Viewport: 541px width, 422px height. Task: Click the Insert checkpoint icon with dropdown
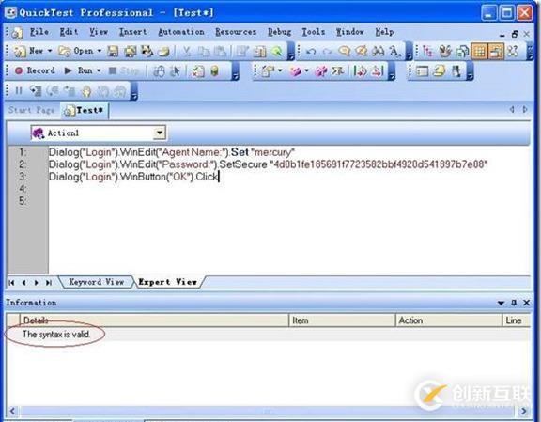point(268,71)
